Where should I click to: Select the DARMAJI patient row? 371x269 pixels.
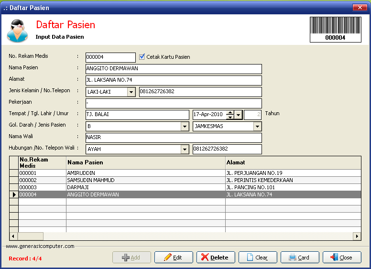tap(145, 187)
